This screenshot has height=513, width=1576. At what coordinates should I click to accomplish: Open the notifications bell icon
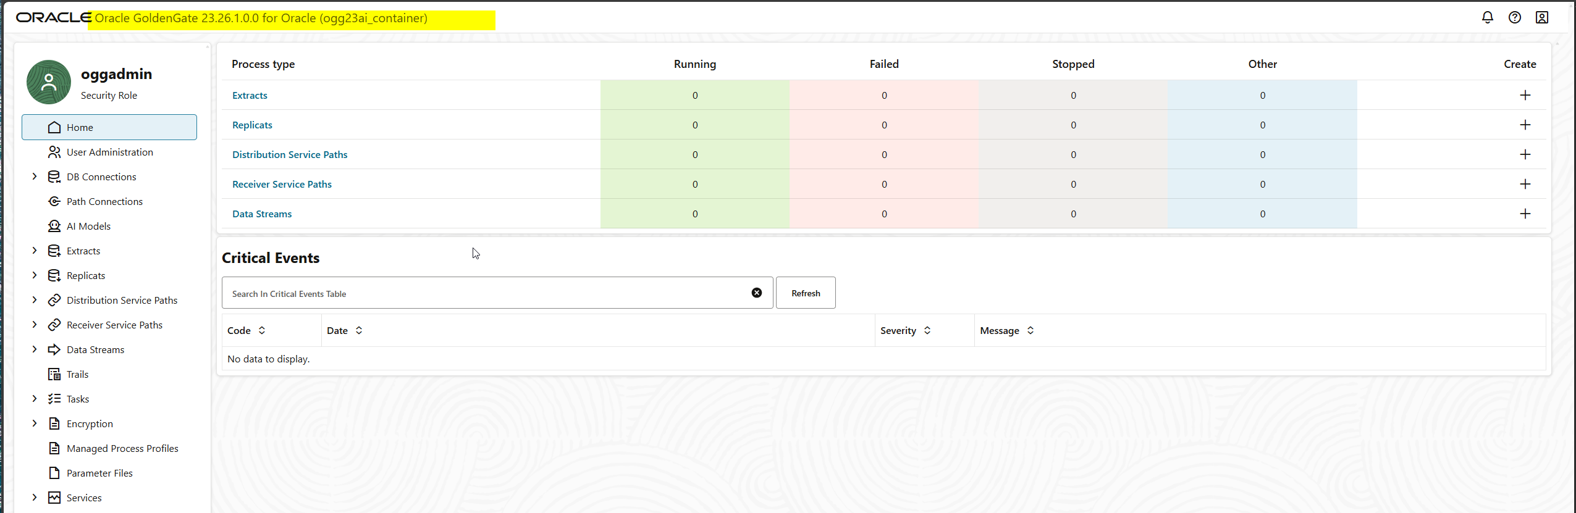(x=1487, y=17)
